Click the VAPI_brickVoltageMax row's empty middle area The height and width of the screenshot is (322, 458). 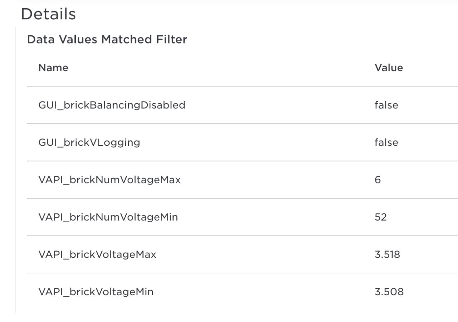[x=265, y=254]
